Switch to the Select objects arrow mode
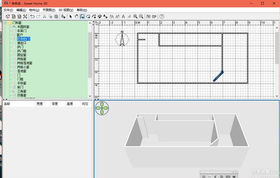Screen dimensions: 280x178 pyautogui.click(x=71, y=16)
